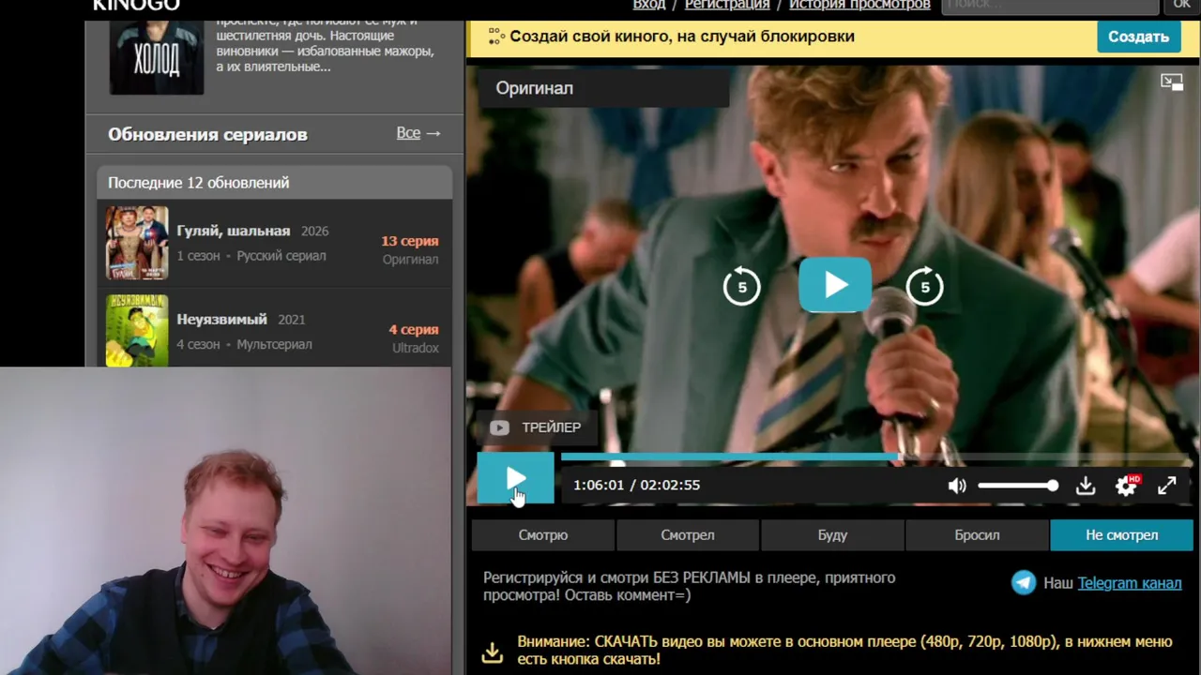Skip forward 5 seconds with the right circular arrow

(925, 287)
